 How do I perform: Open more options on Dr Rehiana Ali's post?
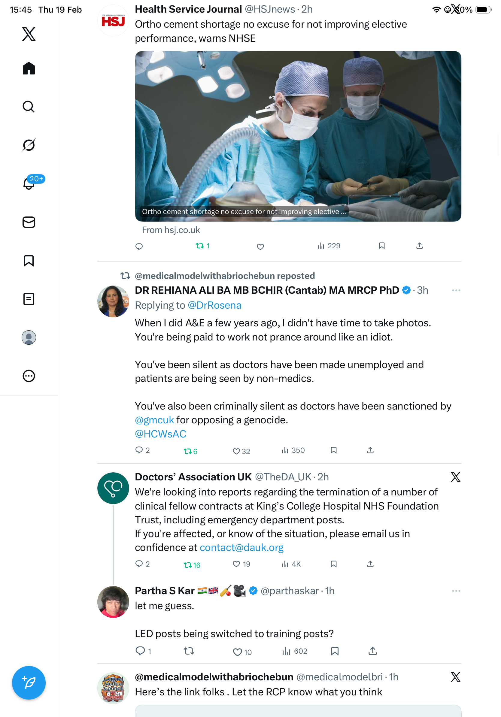point(456,290)
